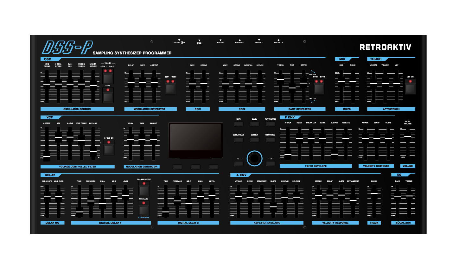Click the Digital Delay 1 FEEDBACK slider
This screenshot has width=459, height=253.
pos(91,201)
